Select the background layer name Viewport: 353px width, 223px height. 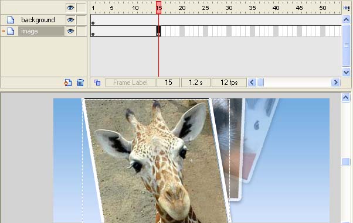click(38, 20)
